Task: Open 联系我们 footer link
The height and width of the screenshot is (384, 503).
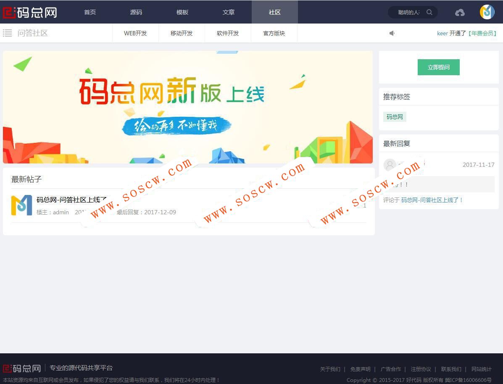Action: point(451,369)
